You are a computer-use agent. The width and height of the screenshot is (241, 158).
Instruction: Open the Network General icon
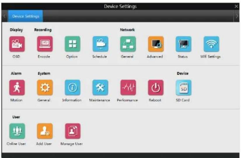[128, 44]
